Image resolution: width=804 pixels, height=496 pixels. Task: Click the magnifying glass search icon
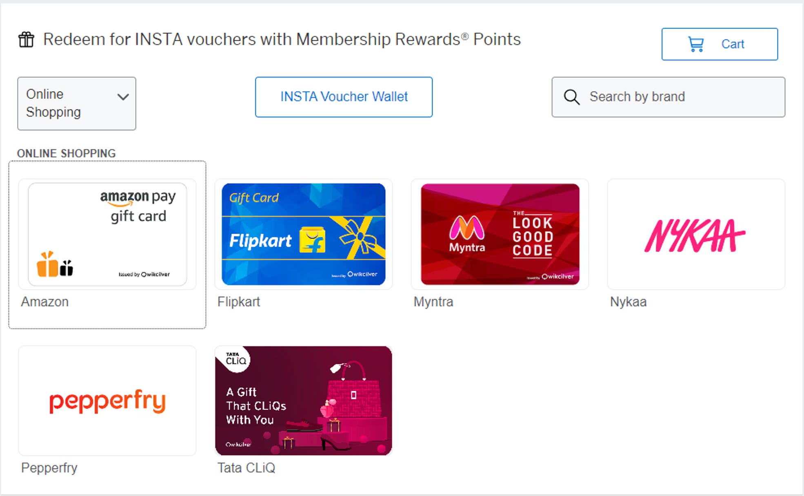(571, 97)
